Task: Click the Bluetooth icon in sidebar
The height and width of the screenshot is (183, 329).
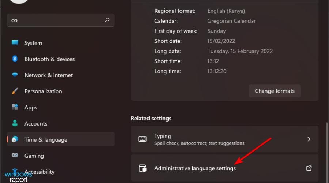Action: [15, 59]
